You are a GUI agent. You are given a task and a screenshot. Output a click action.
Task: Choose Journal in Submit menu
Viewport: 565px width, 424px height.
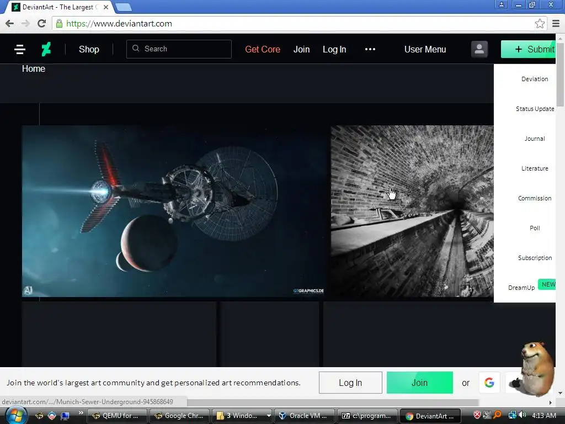click(534, 139)
